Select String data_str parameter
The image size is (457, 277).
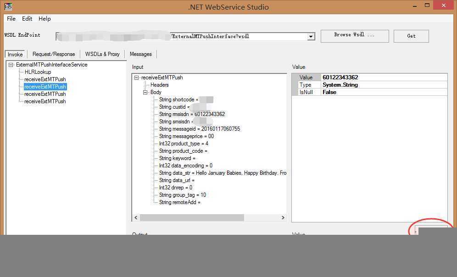pyautogui.click(x=223, y=173)
